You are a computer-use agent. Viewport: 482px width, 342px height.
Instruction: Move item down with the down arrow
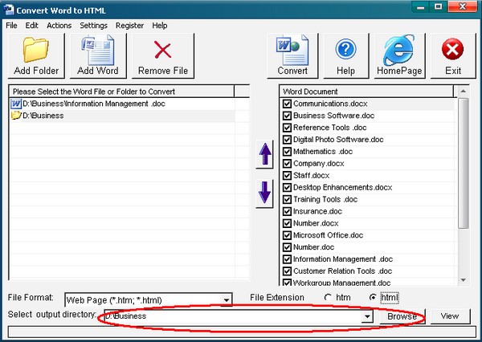pyautogui.click(x=265, y=193)
